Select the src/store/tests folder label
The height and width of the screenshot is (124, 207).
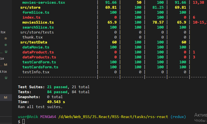[37, 32]
